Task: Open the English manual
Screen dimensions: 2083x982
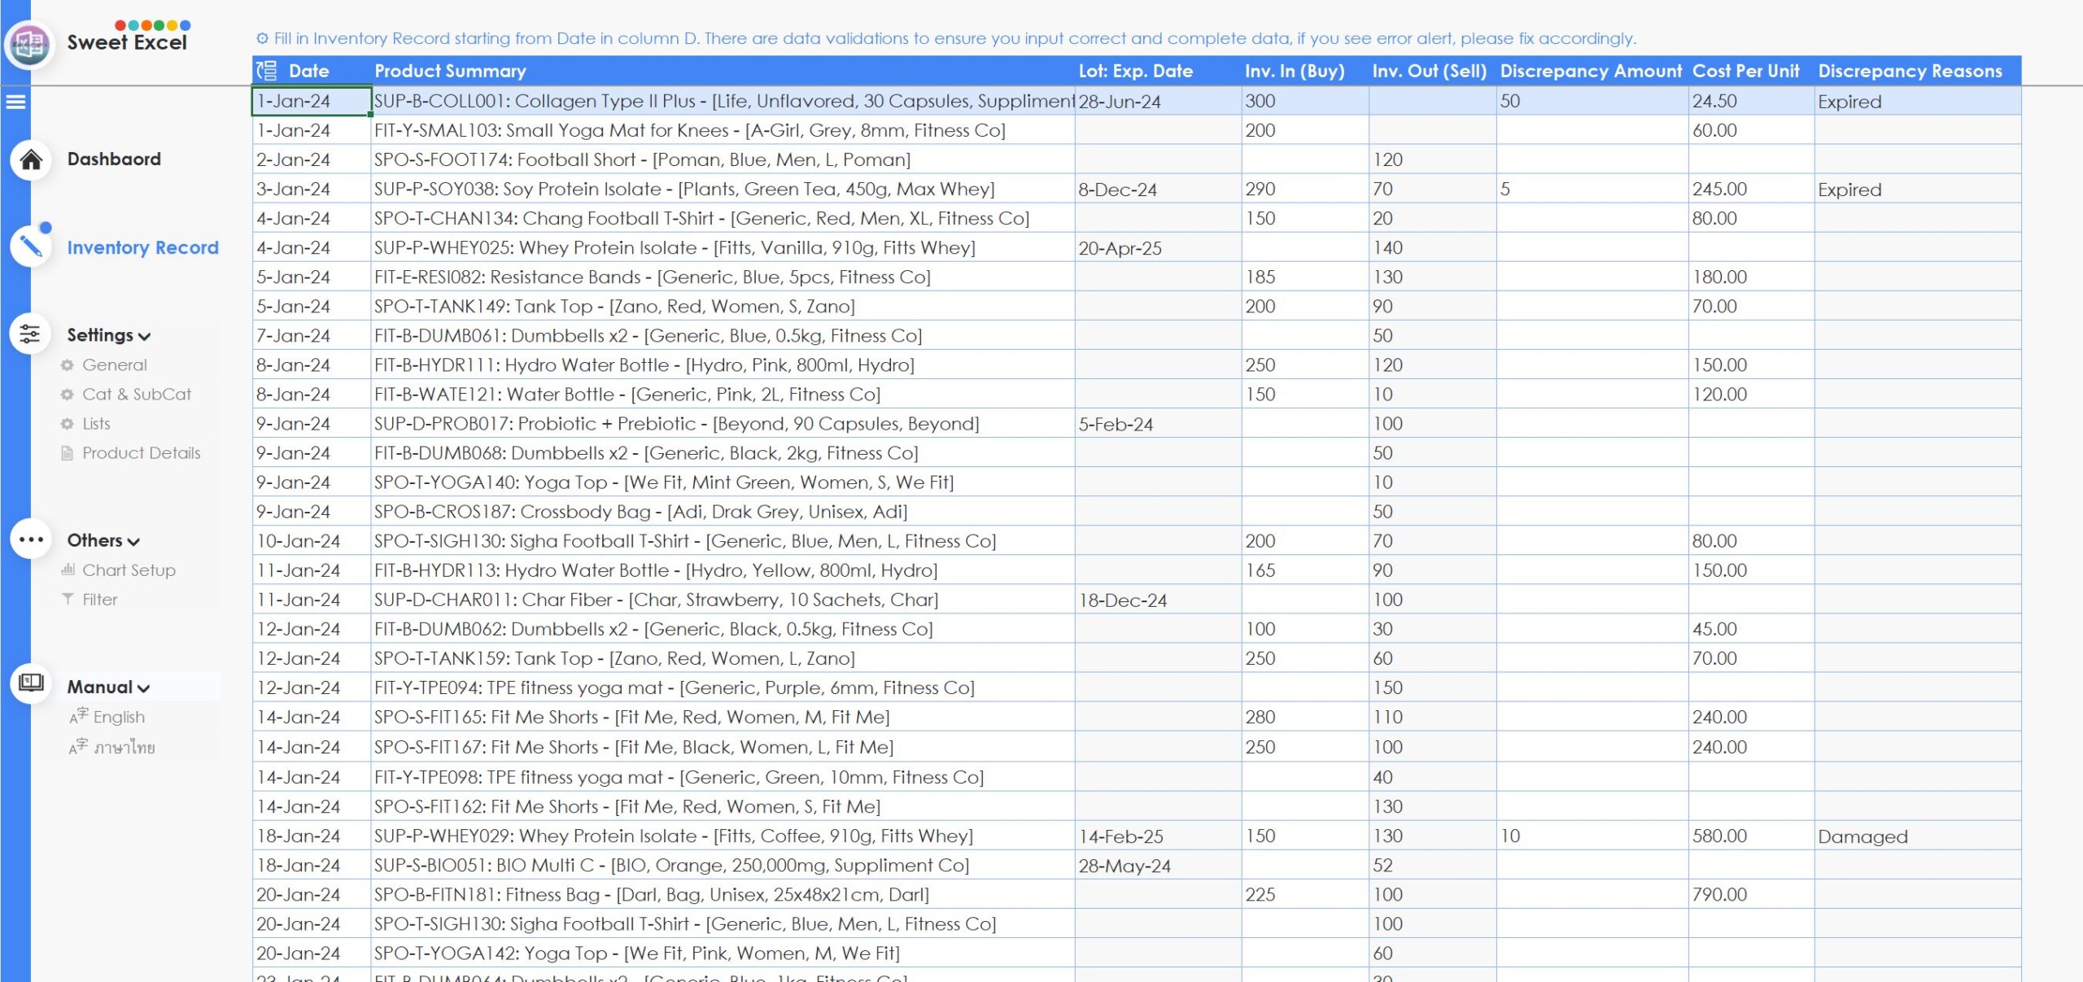Action: [x=119, y=717]
